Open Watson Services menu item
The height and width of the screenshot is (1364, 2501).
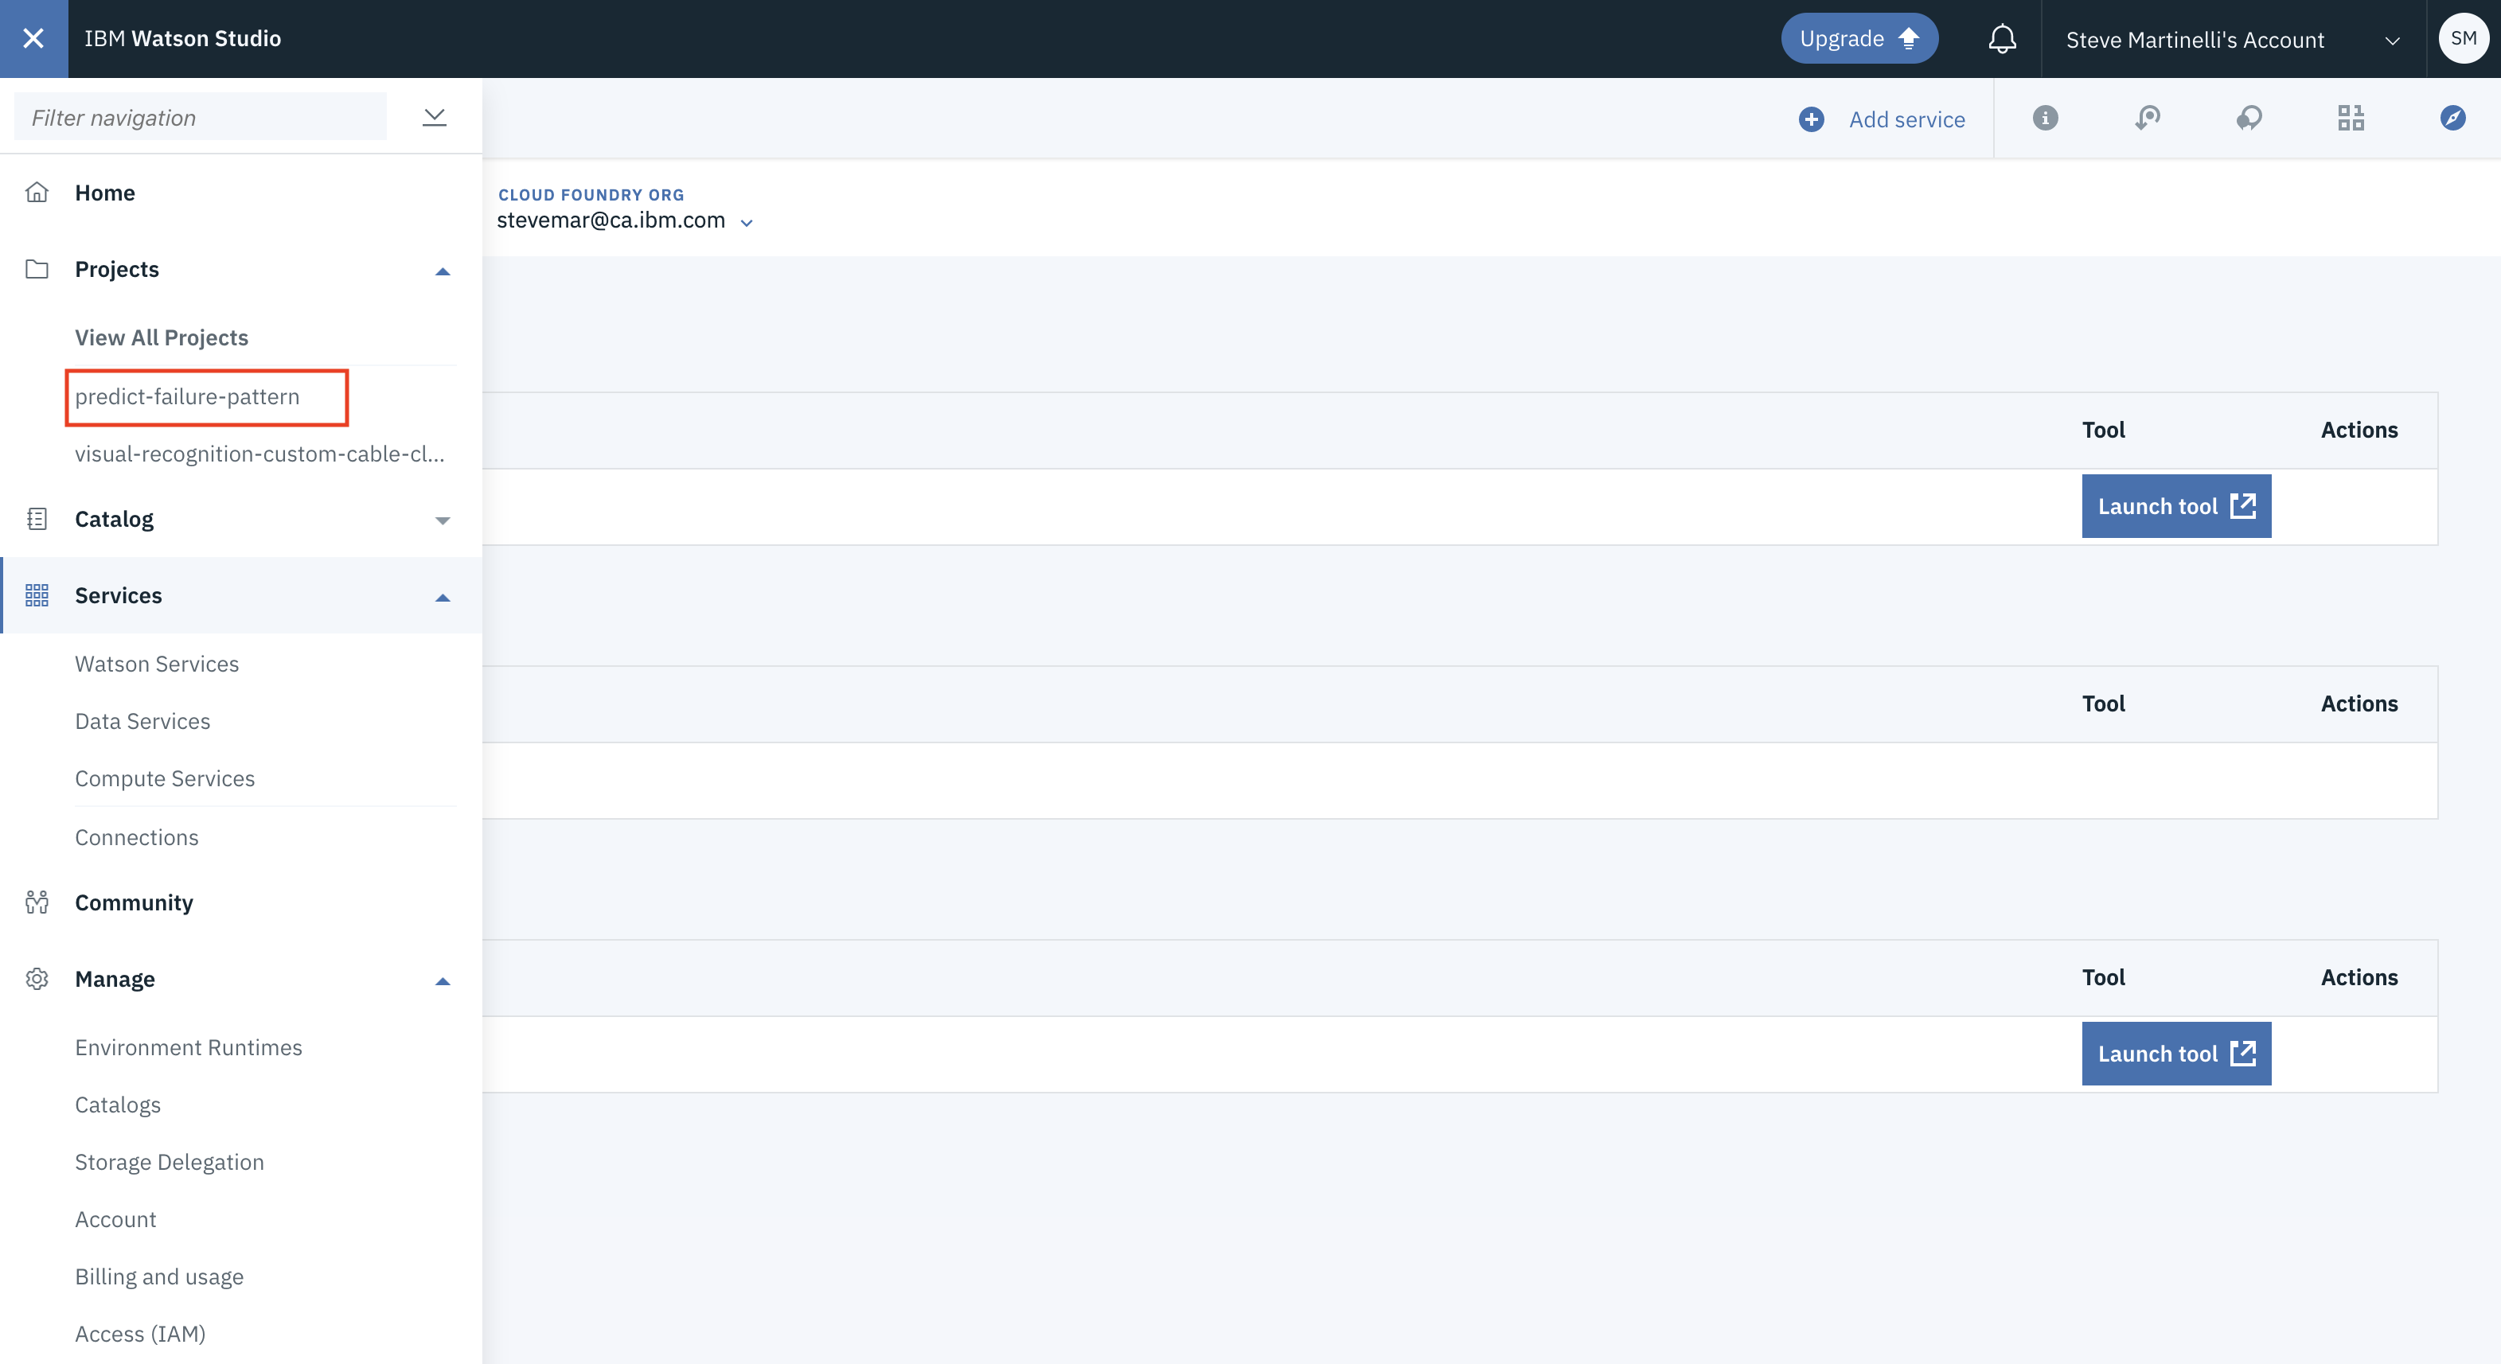point(156,663)
